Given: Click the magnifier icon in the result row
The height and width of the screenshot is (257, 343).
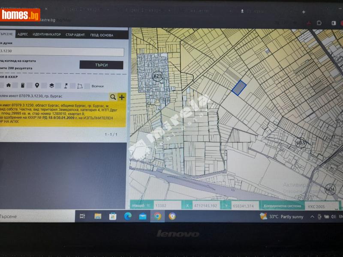Looking at the screenshot, I should pos(113,97).
